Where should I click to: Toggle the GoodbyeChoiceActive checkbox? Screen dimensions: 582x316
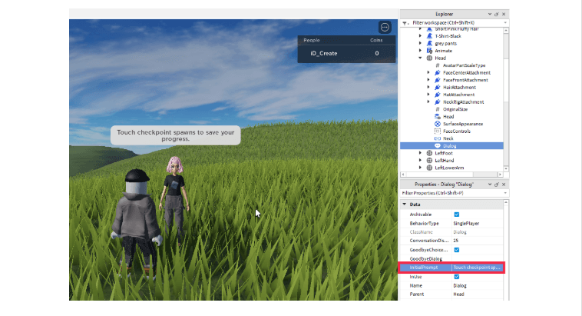pyautogui.click(x=457, y=250)
